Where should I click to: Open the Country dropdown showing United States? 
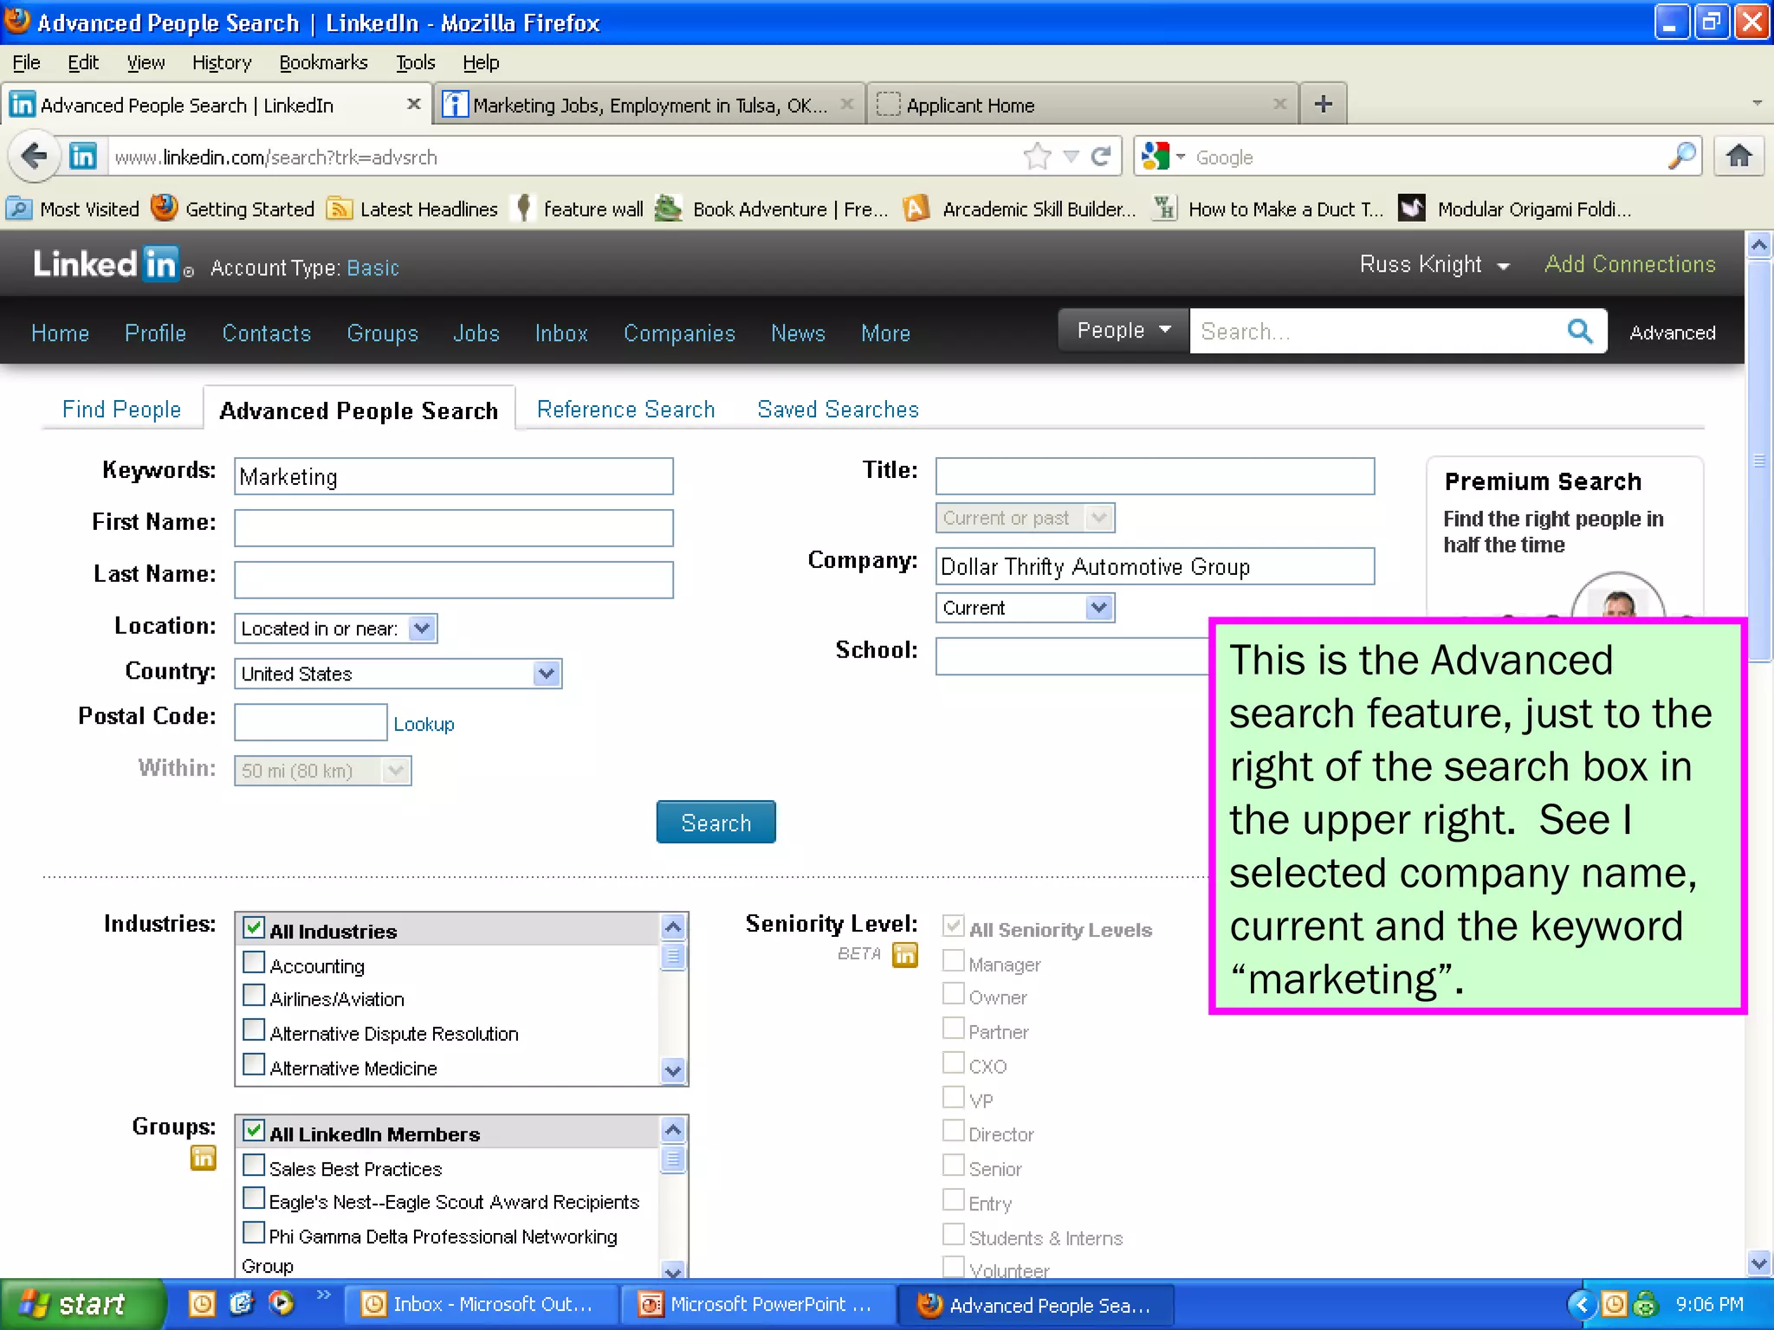click(x=398, y=674)
